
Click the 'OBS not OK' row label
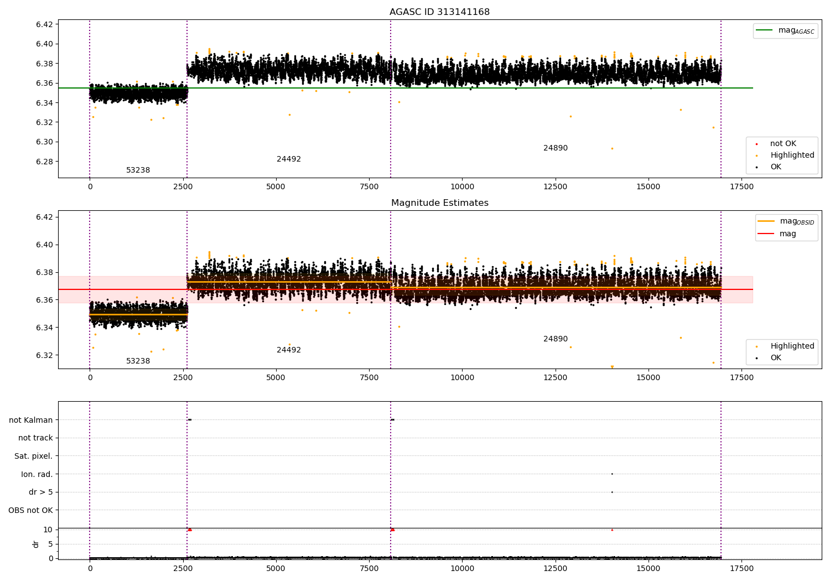[x=31, y=511]
